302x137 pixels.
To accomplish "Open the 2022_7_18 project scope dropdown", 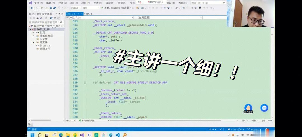I will [x=100, y=18].
